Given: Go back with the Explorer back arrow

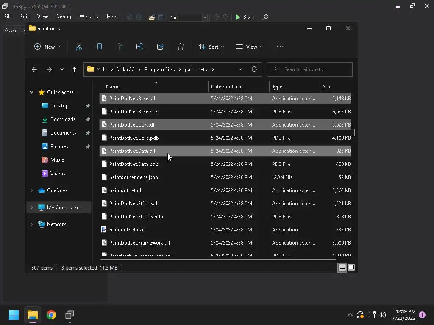Looking at the screenshot, I should pyautogui.click(x=34, y=69).
